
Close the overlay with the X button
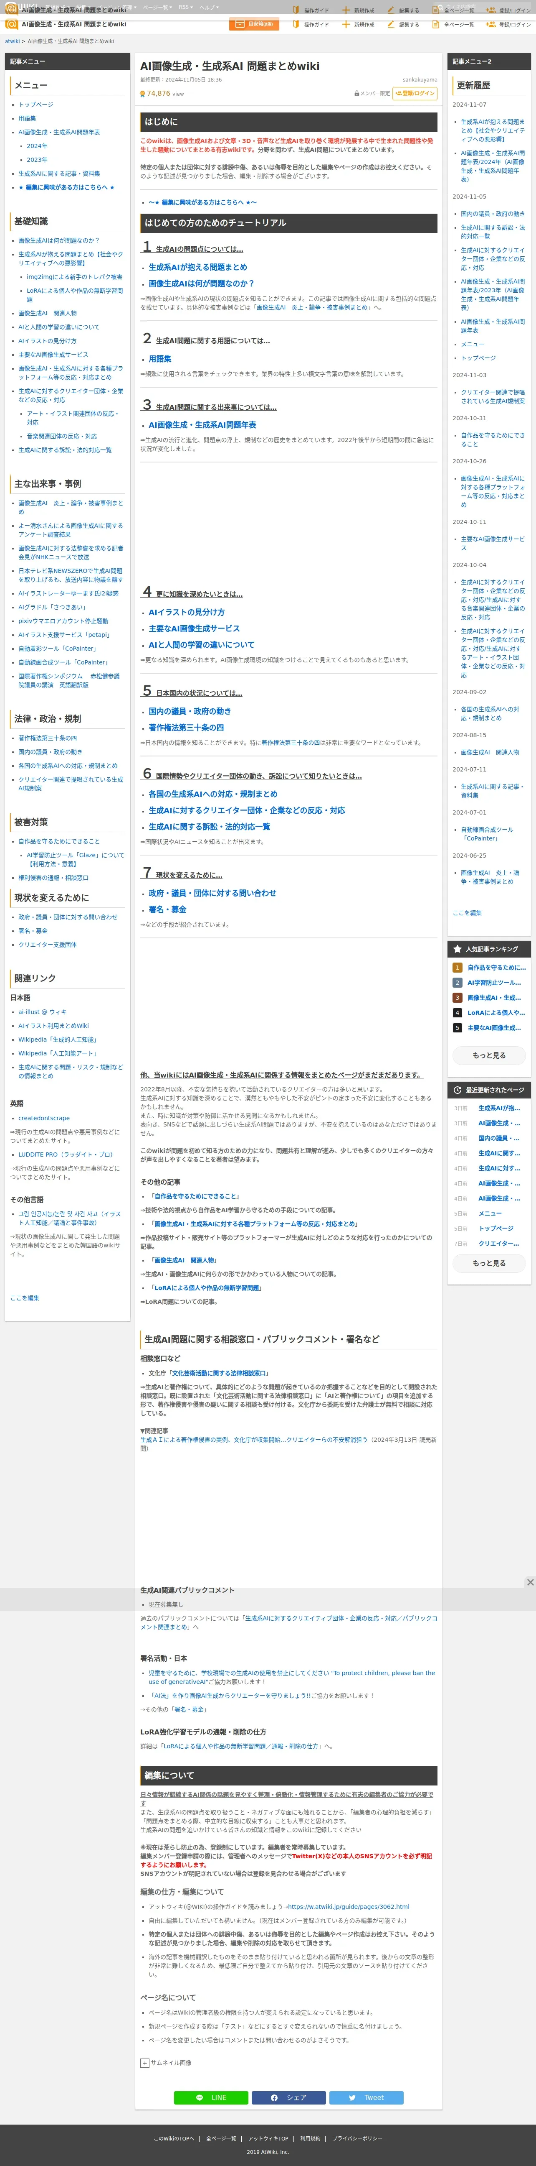tap(530, 1581)
